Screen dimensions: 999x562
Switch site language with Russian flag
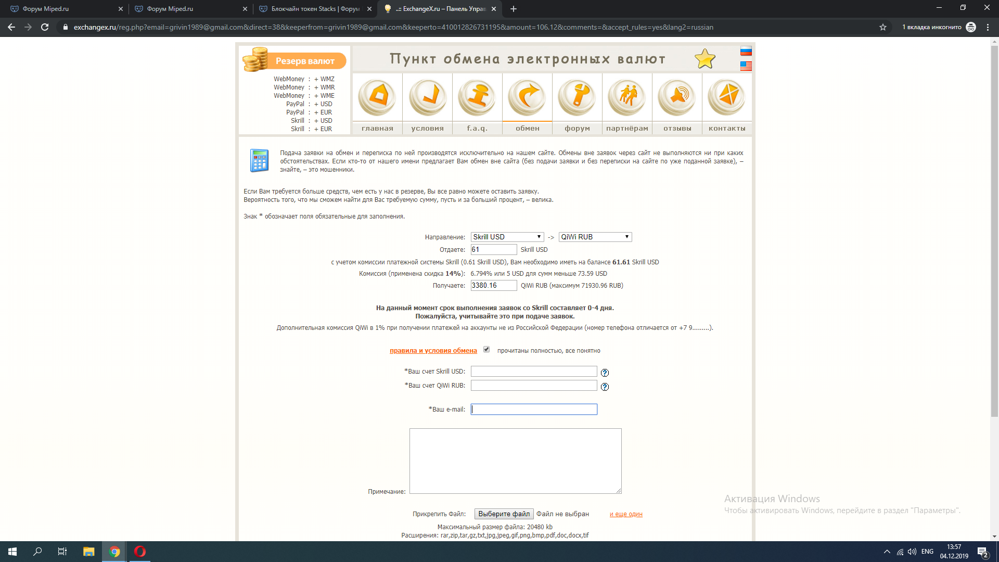click(x=746, y=51)
